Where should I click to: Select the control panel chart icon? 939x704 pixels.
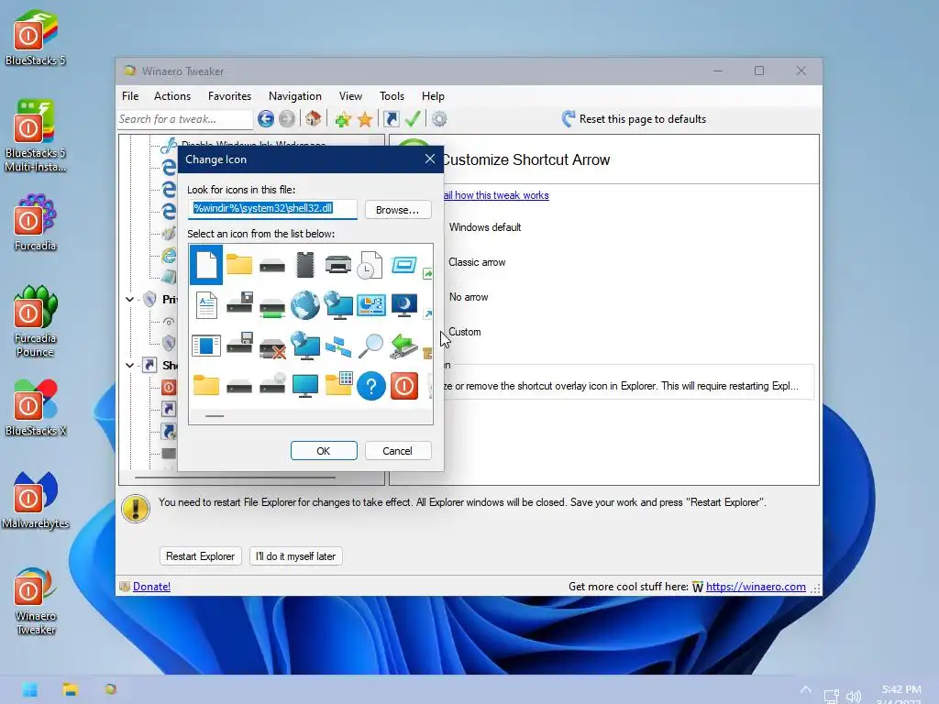tap(370, 304)
